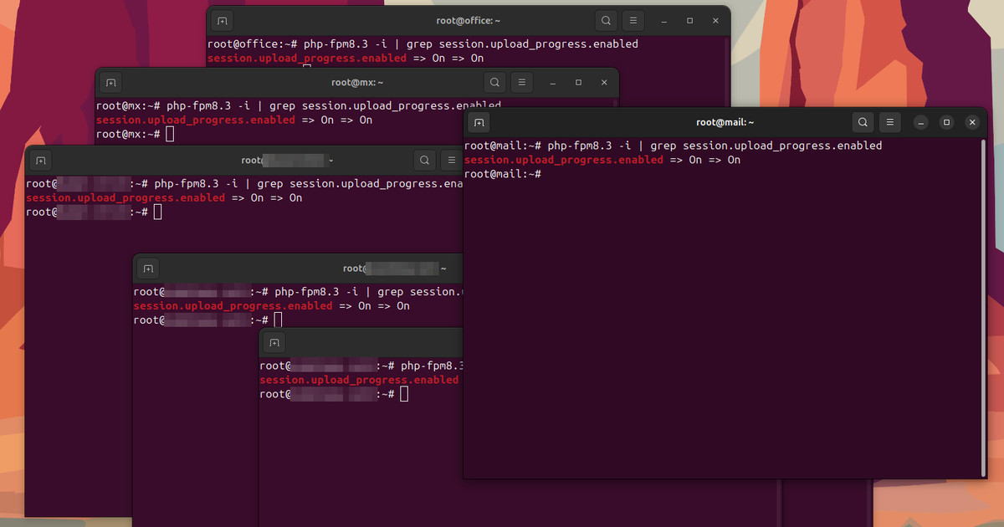Open new tab in bottommost terminal window
1004x527 pixels.
pyautogui.click(x=274, y=342)
